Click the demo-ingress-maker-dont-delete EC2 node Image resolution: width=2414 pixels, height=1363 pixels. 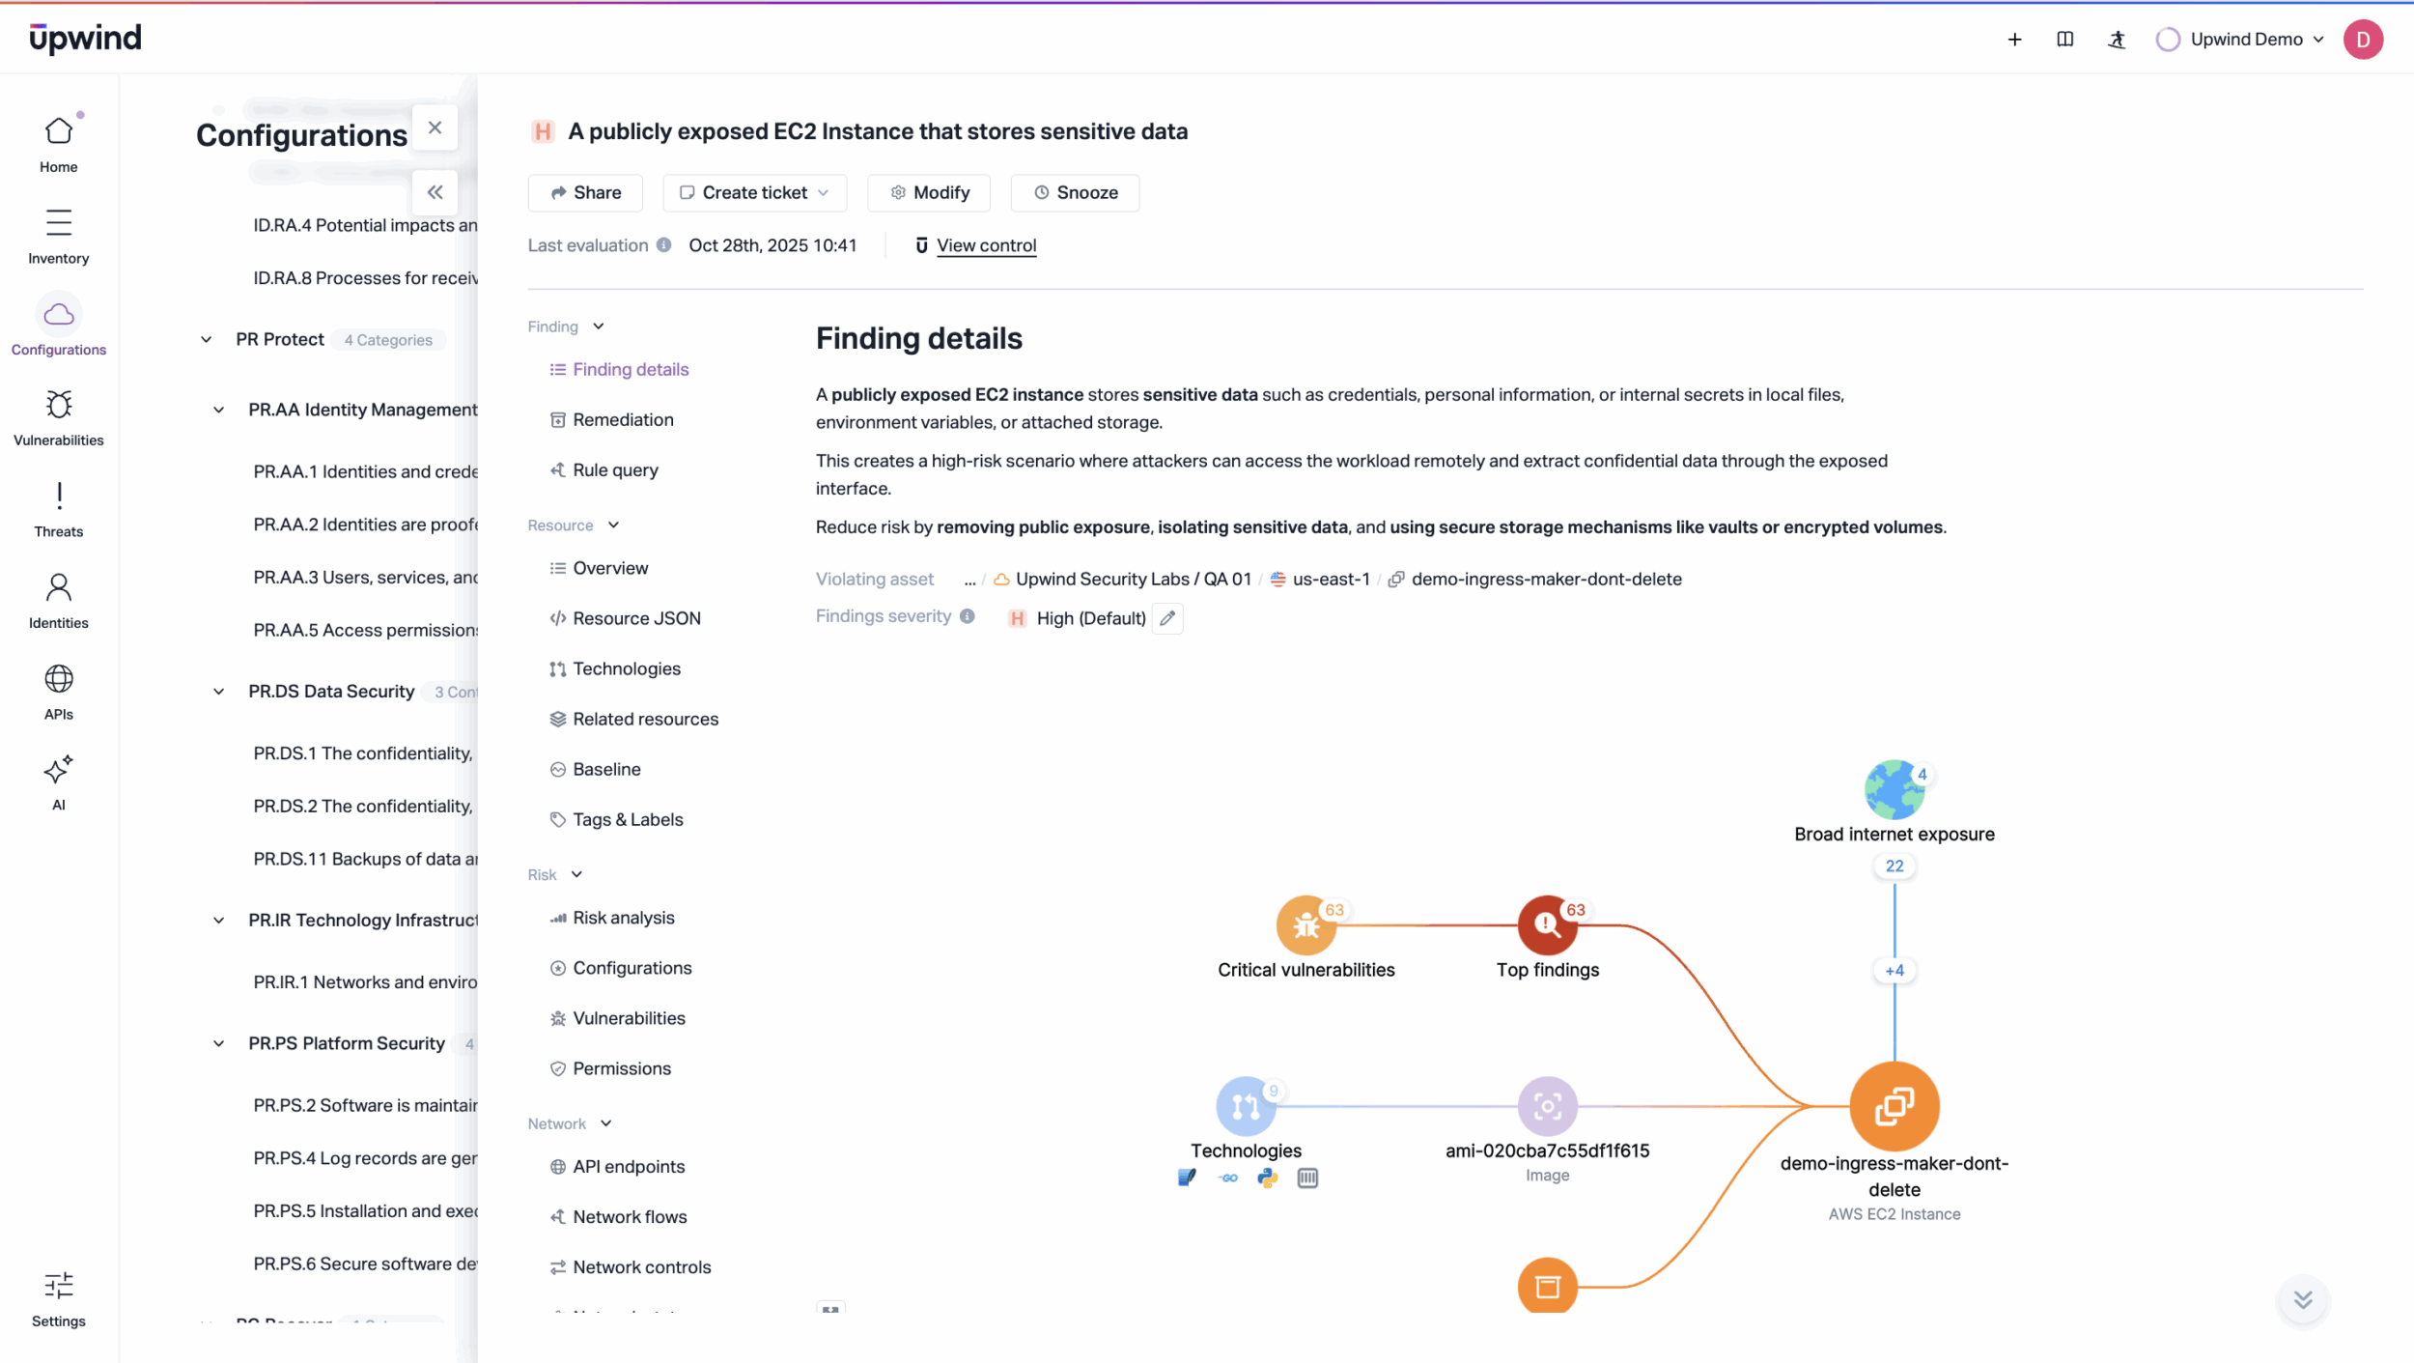[x=1894, y=1107]
